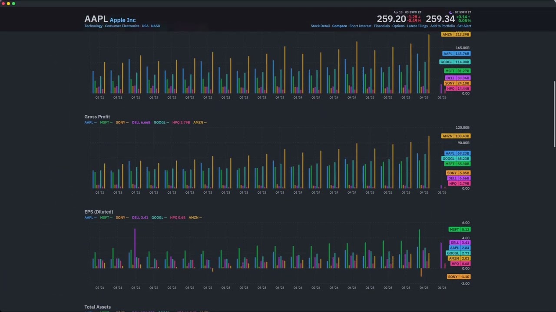Switch to the Compare tab
This screenshot has height=312, width=556.
point(339,26)
